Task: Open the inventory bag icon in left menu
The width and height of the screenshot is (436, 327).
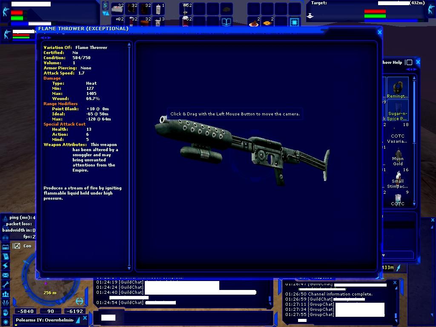Action: pyautogui.click(x=5, y=238)
